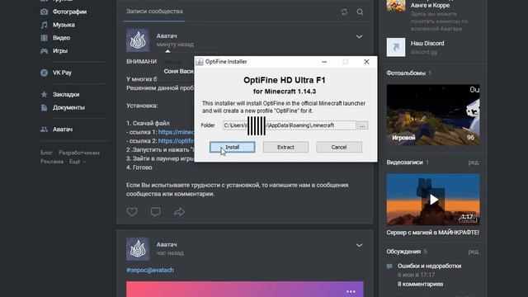Click the share arrow icon under first post
Screen dimensions: 528x297
(x=179, y=212)
